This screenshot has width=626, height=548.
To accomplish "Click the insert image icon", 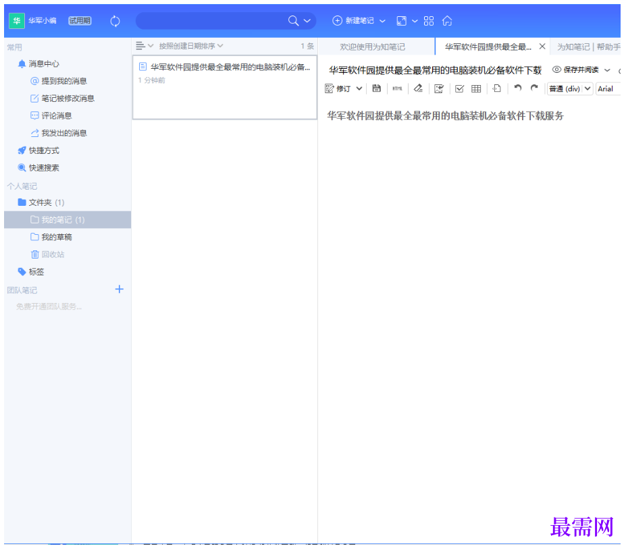I will pyautogui.click(x=439, y=88).
